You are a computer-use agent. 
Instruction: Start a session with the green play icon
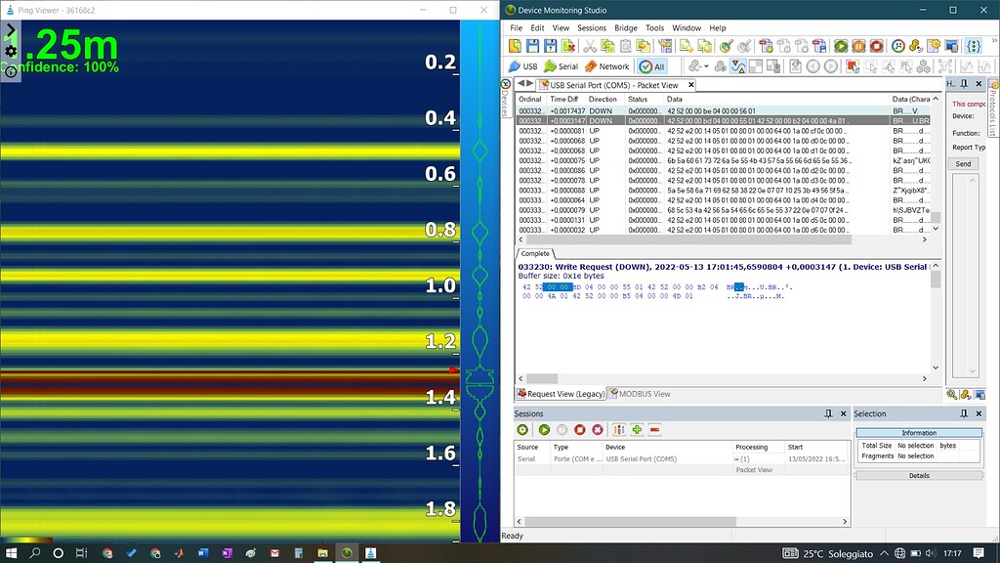(x=545, y=430)
